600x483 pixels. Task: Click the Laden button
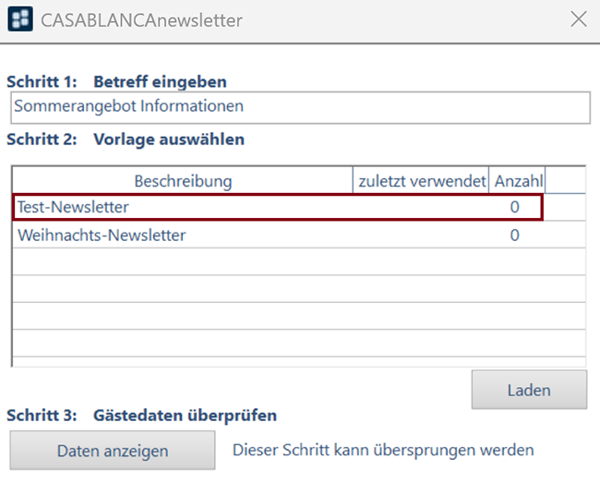click(x=529, y=390)
